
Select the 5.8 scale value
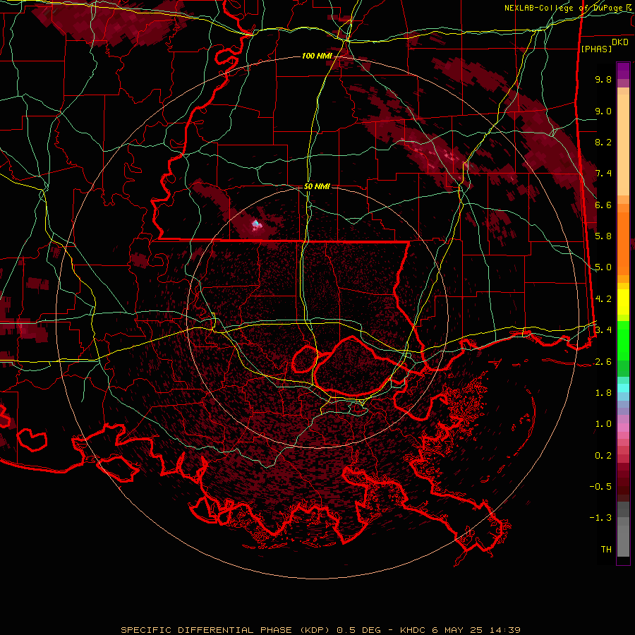point(603,236)
